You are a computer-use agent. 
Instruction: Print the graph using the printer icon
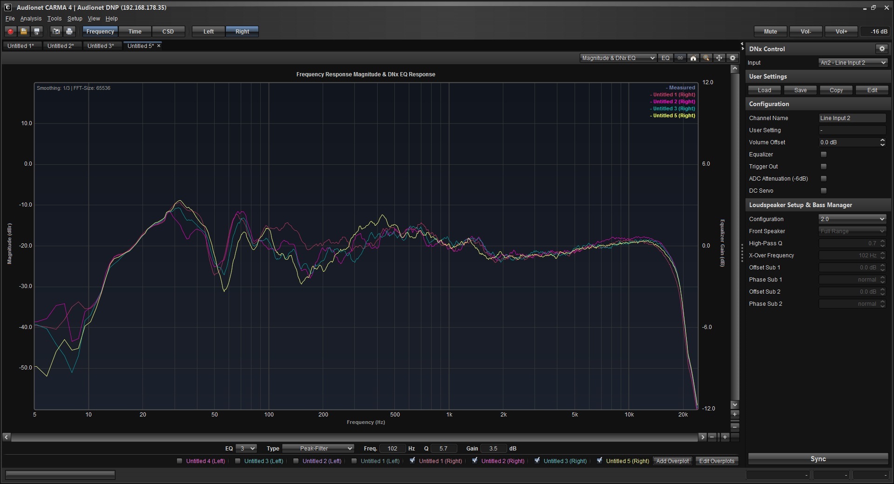pyautogui.click(x=69, y=32)
